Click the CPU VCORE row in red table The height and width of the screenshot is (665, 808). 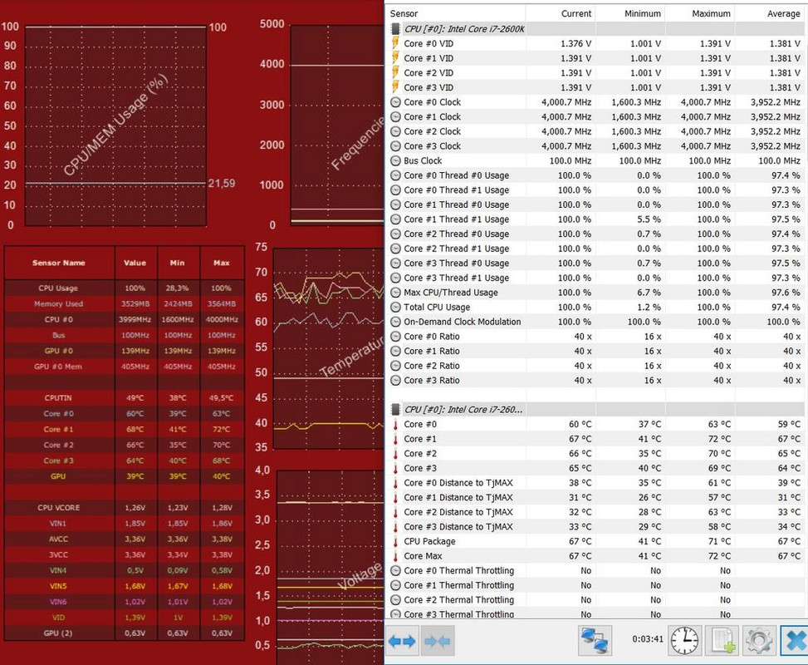click(x=125, y=508)
